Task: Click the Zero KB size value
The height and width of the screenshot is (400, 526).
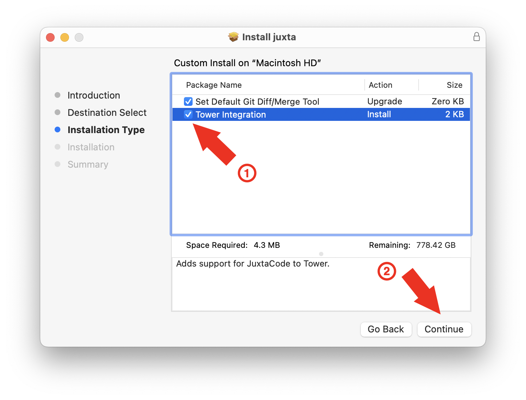Action: (448, 101)
